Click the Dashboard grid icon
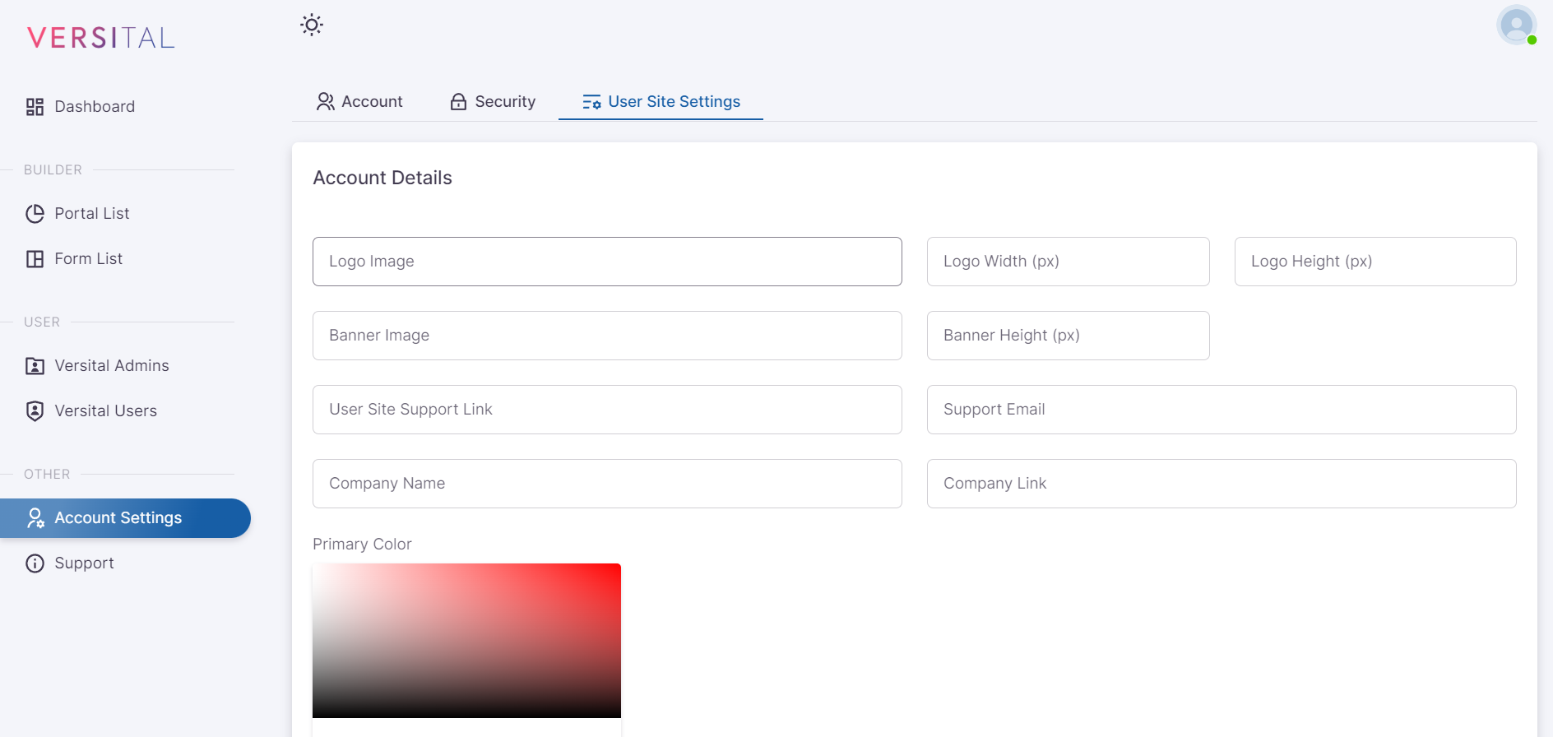Screen dimensions: 1553x737 35,107
